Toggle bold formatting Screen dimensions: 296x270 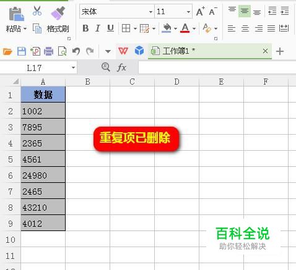point(85,28)
